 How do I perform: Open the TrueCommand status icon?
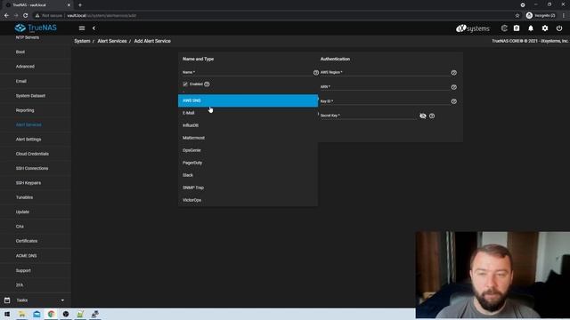(504, 28)
